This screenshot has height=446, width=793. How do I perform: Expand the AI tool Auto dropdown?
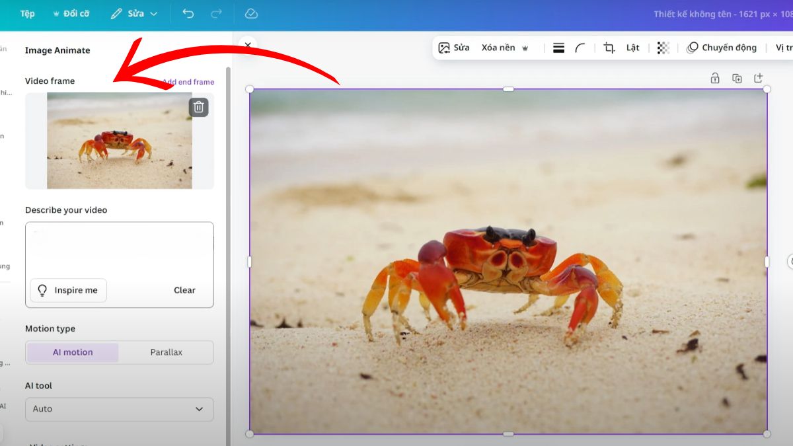coord(120,409)
